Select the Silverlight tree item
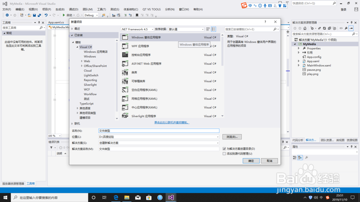This screenshot has width=360, height=202. [x=90, y=85]
